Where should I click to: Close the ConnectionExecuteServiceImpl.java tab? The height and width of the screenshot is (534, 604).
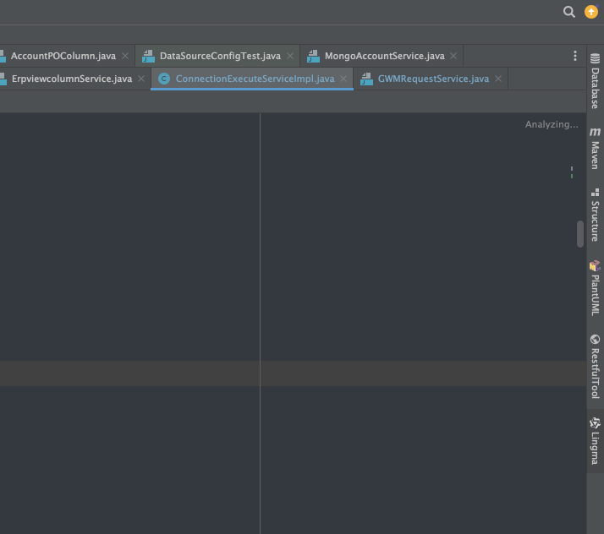(x=343, y=79)
